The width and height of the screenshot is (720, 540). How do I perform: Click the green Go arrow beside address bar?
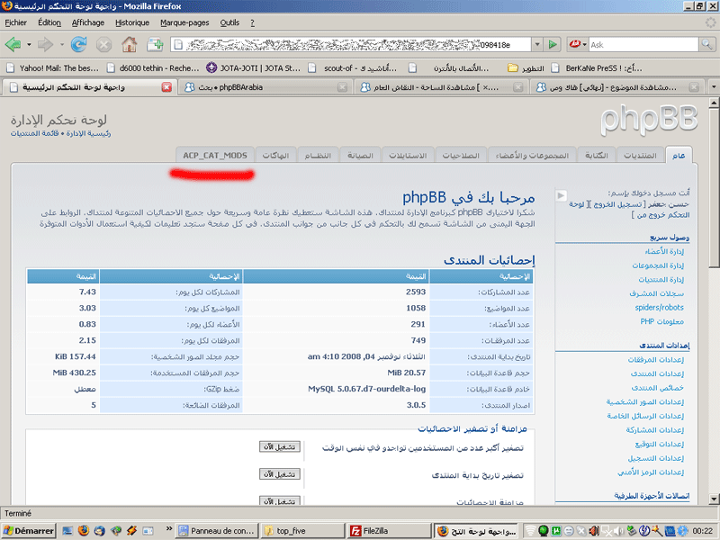(553, 43)
